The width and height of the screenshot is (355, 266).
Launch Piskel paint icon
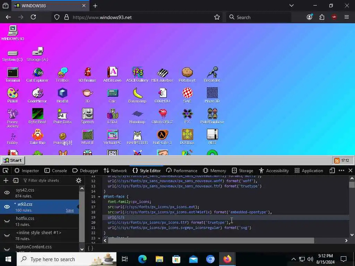12,96
